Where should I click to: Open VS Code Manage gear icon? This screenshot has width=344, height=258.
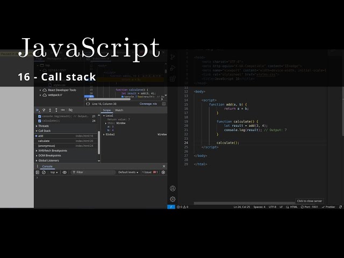point(173,199)
